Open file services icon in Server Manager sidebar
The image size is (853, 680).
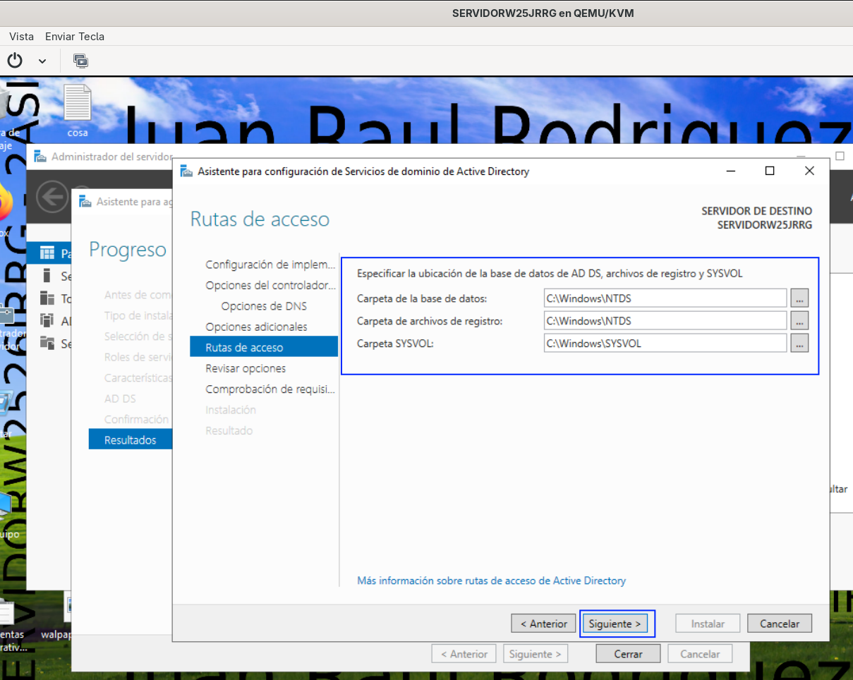47,343
